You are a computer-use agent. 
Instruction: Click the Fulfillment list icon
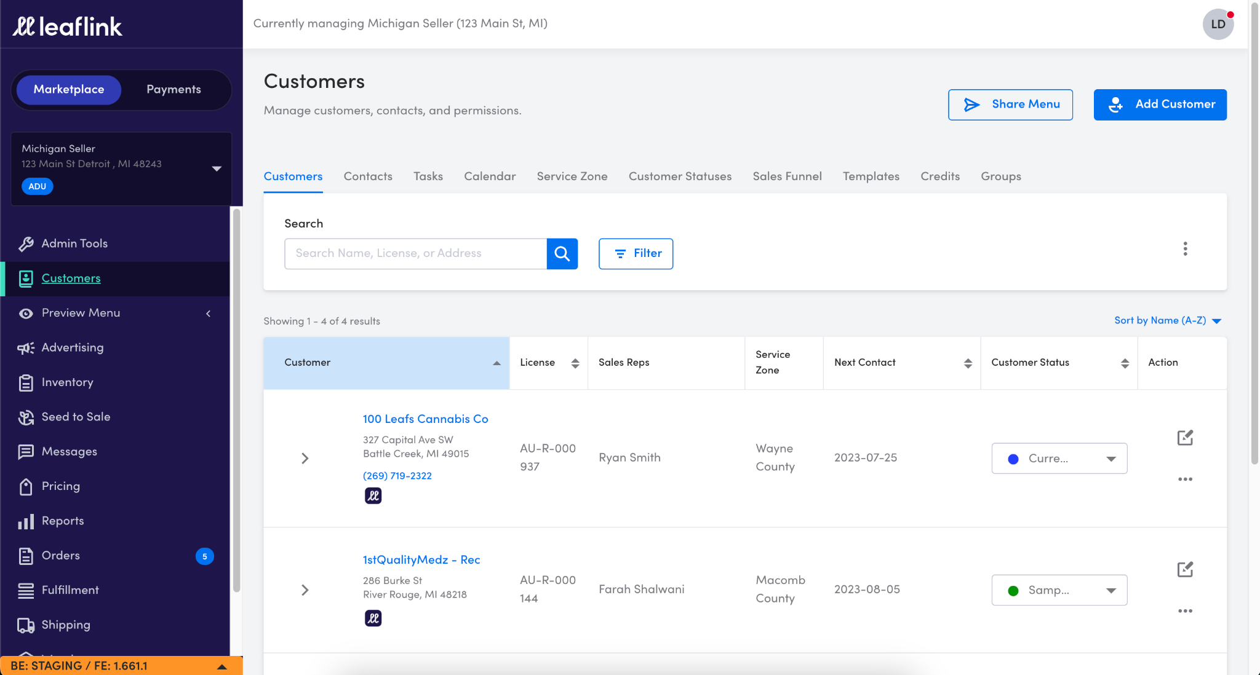click(x=26, y=591)
